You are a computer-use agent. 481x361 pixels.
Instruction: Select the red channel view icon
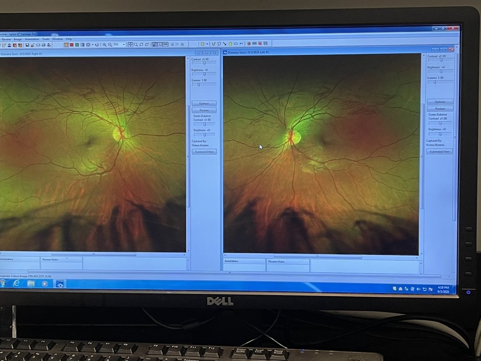72,45
